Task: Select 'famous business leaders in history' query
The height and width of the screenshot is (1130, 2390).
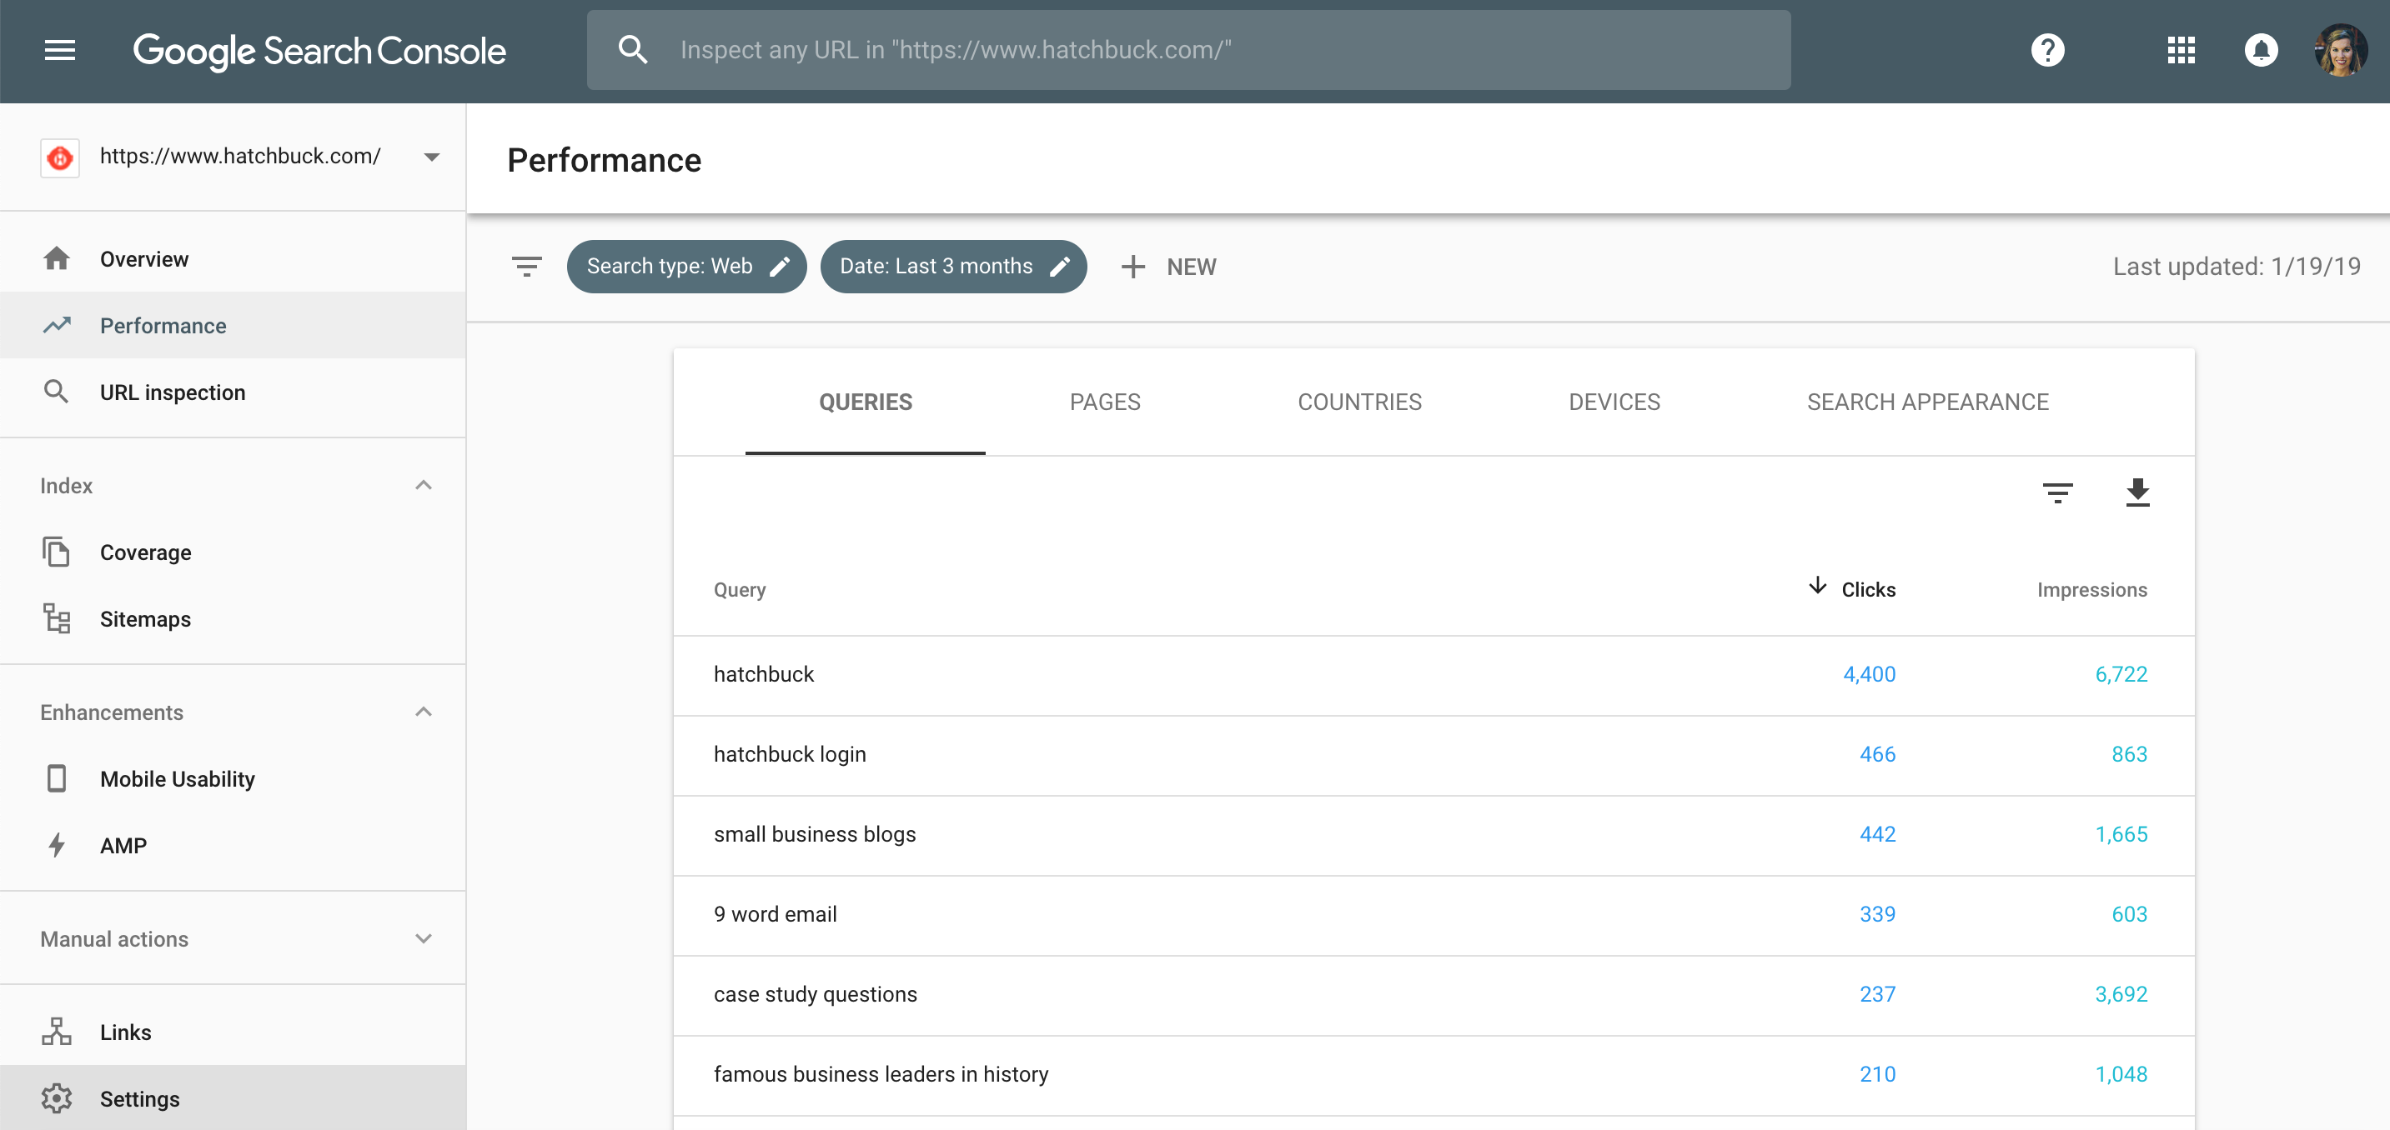Action: pyautogui.click(x=1433, y=1074)
